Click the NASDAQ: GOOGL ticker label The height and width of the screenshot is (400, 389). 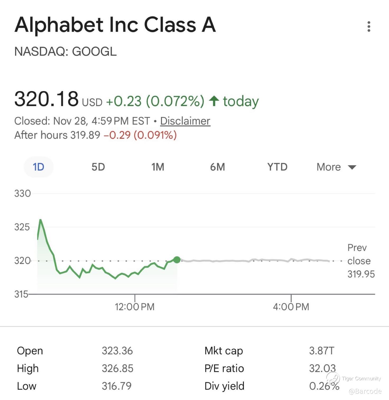tap(65, 51)
